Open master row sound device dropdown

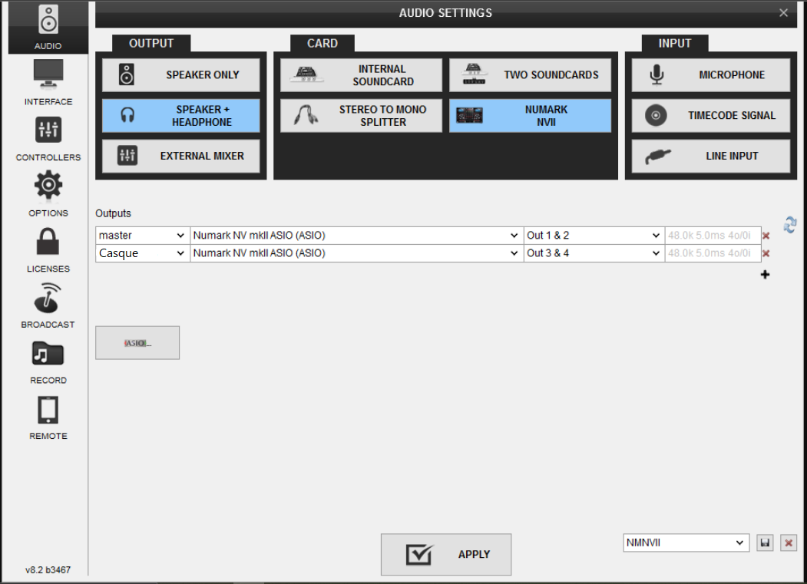(x=357, y=236)
